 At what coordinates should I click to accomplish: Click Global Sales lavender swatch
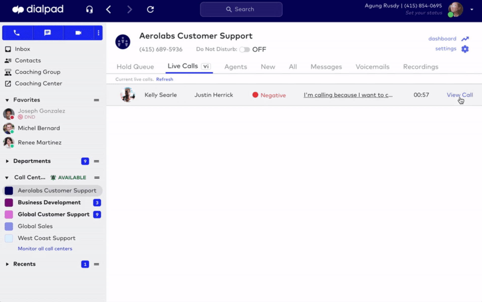click(x=9, y=226)
